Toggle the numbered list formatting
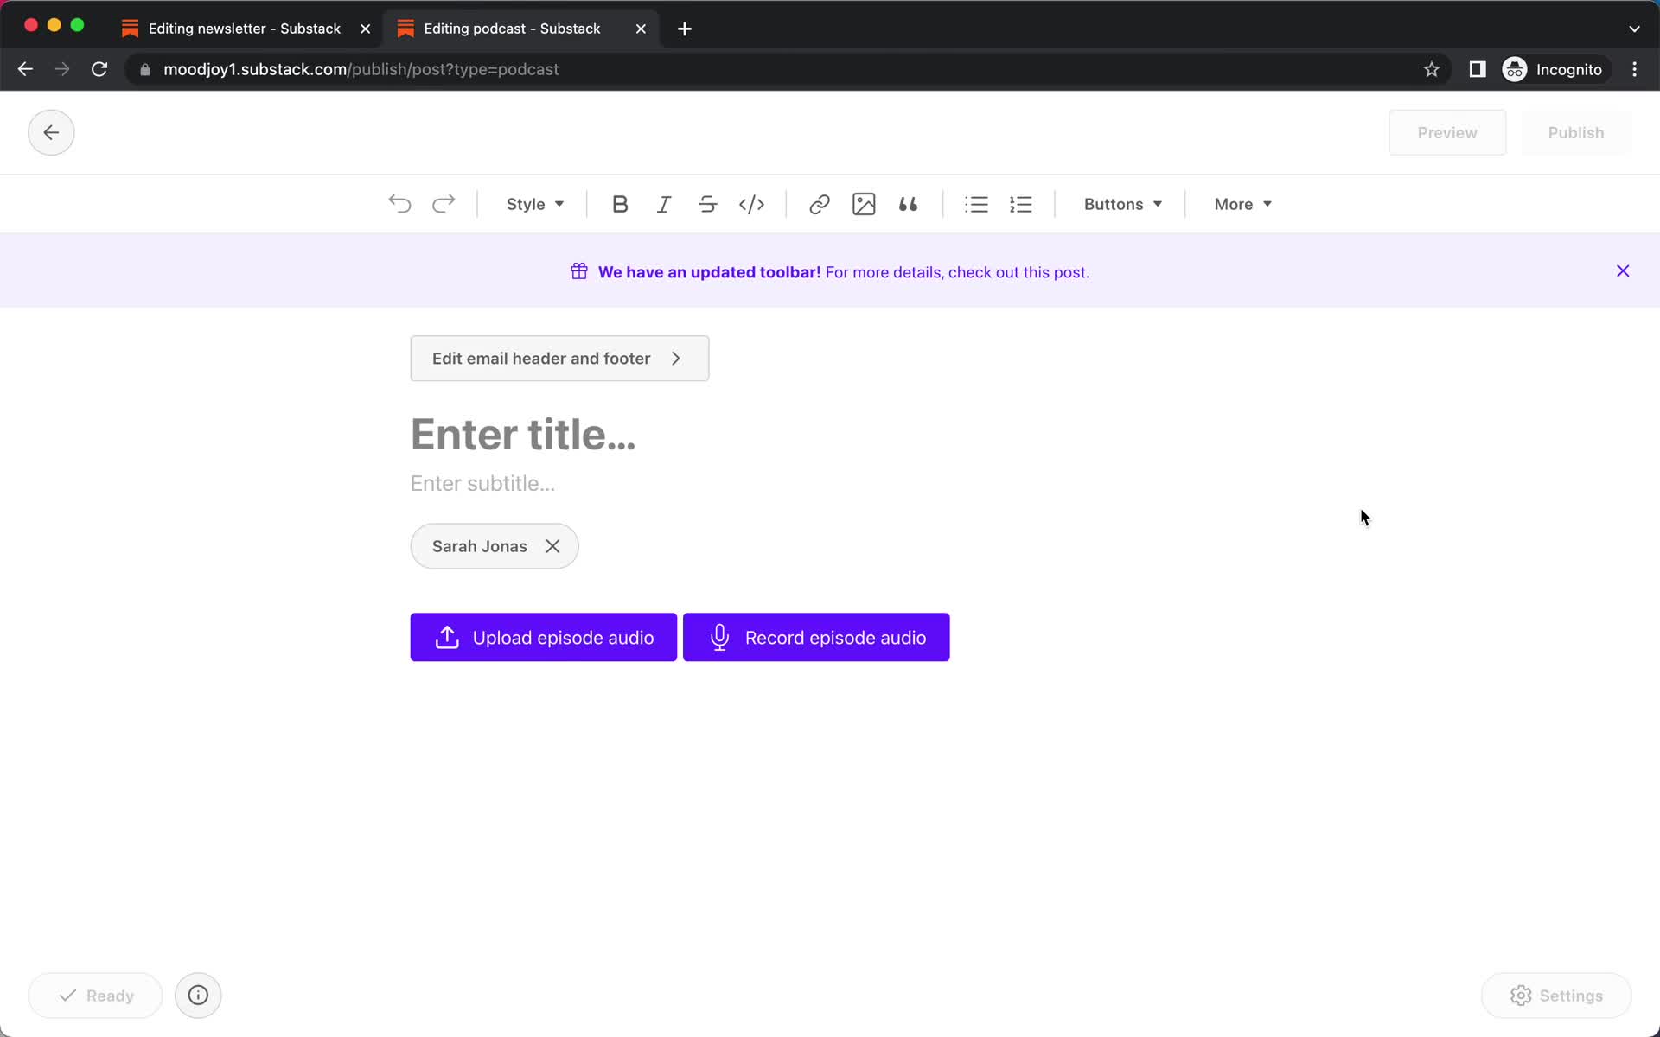Viewport: 1660px width, 1037px height. (x=1020, y=203)
